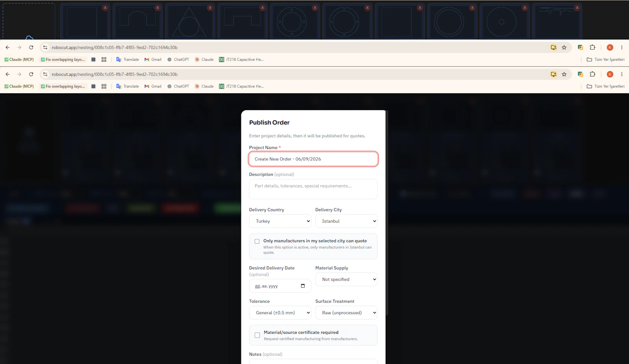Open Gmail bookmark in lower bookmarks bar
Image resolution: width=629 pixels, height=364 pixels.
pos(153,86)
